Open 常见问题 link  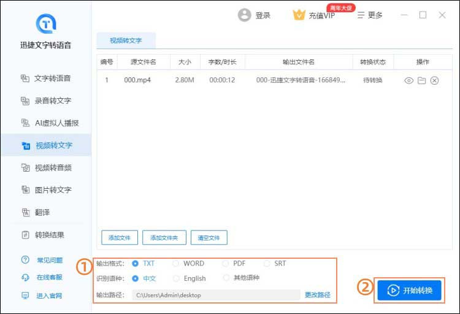50,260
